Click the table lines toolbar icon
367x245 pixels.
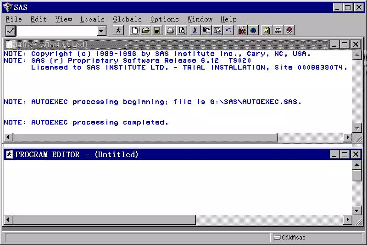[x=278, y=30]
